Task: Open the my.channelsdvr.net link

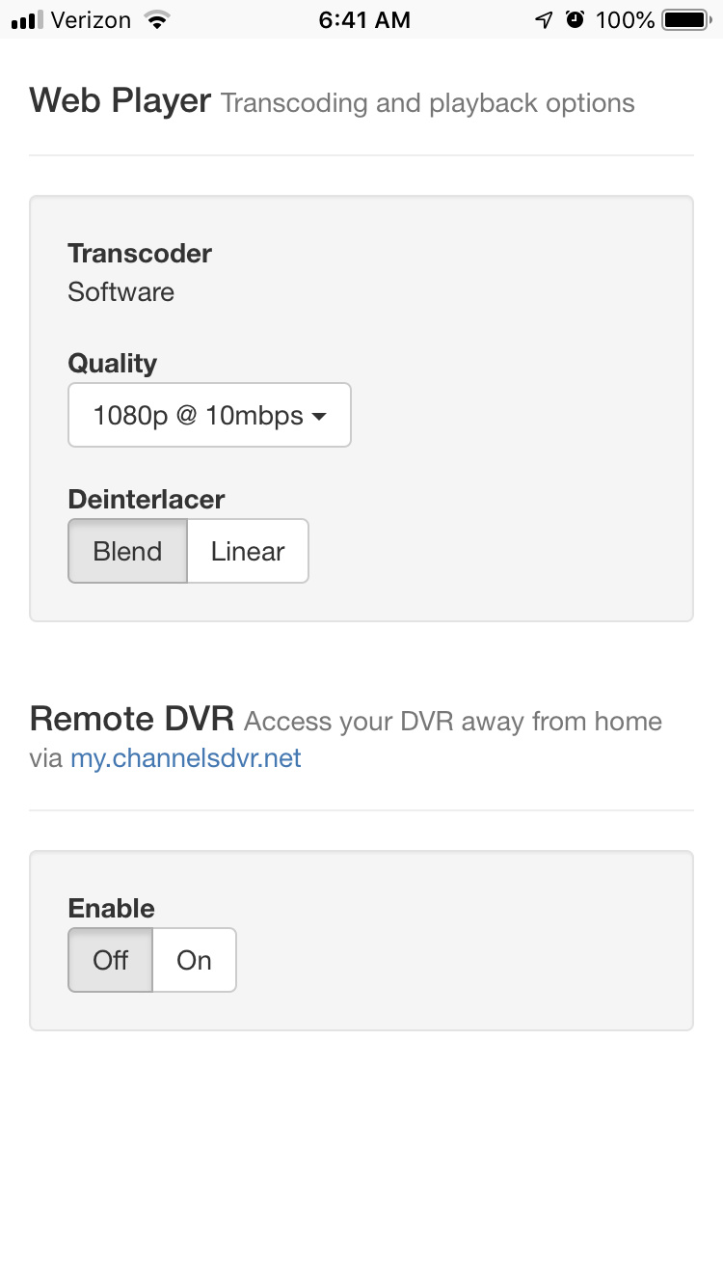Action: pyautogui.click(x=186, y=758)
